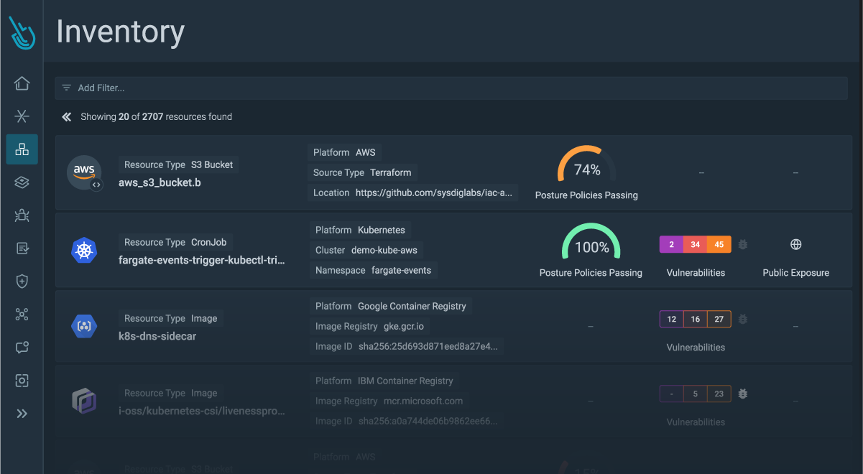Click the Source Type Terraform tag
863x474 pixels.
coord(362,172)
